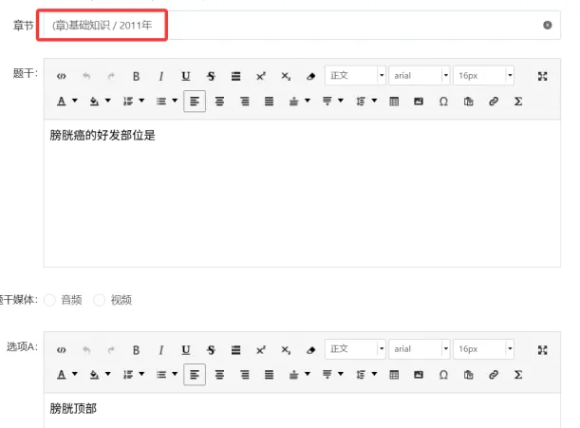Apply superscript in the 题干 editor

[261, 76]
